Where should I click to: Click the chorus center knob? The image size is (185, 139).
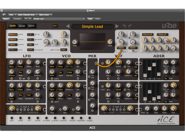pyautogui.click(x=145, y=48)
